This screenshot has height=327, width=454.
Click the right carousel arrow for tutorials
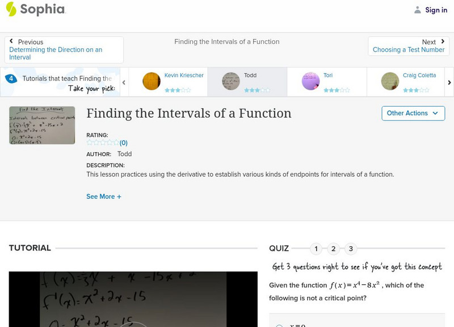click(448, 81)
